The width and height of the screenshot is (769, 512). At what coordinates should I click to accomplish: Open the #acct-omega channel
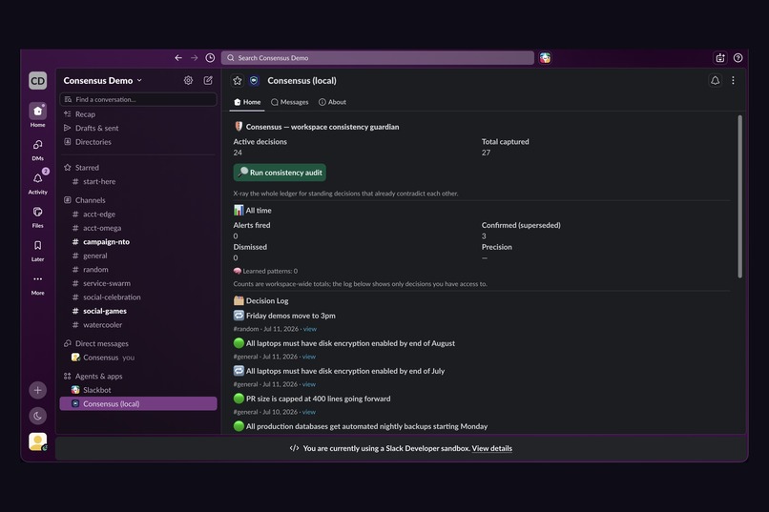(137, 228)
